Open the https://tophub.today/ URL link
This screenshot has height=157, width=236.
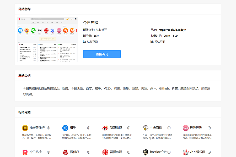(x=172, y=30)
